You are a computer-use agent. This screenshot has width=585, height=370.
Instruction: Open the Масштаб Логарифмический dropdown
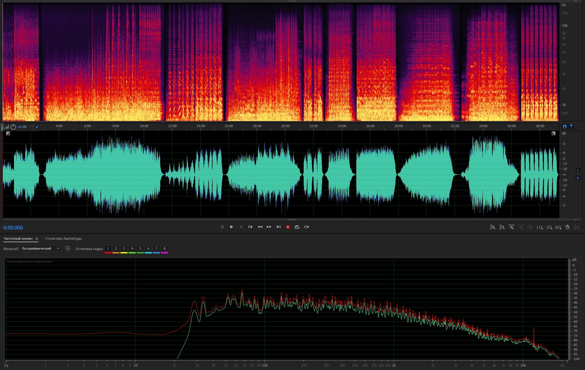(x=40, y=248)
